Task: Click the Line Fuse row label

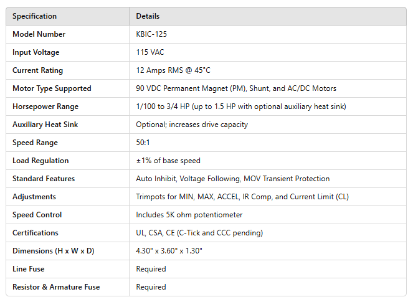Action: tap(28, 269)
